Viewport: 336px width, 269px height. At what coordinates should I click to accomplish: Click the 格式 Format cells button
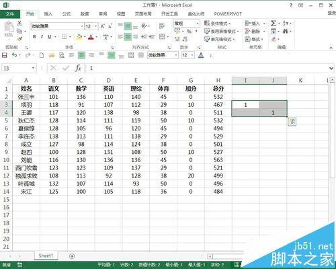coord(254,39)
